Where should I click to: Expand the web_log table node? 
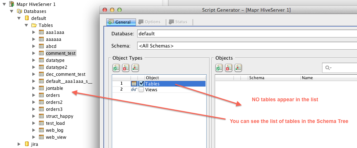pos(34,130)
